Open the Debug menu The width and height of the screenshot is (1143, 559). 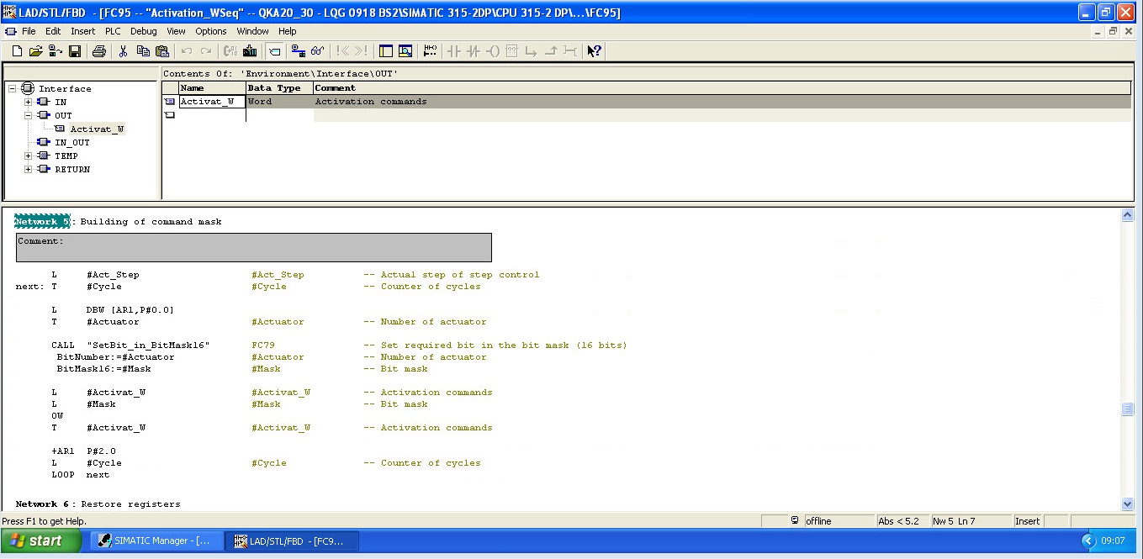pos(143,31)
